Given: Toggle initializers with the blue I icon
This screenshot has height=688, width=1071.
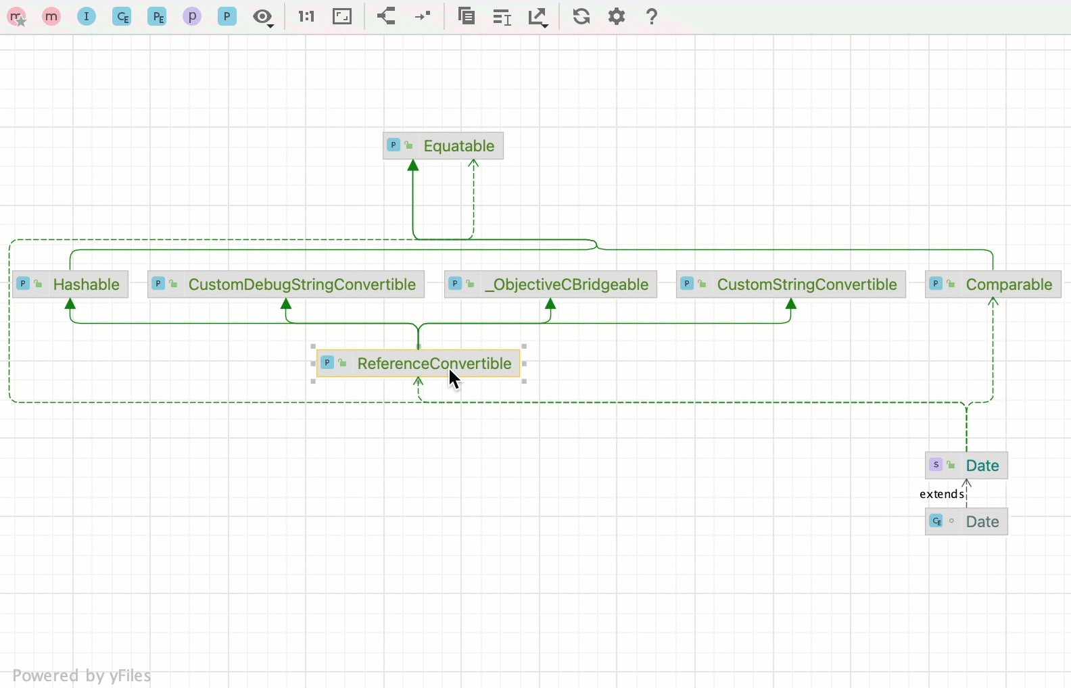Looking at the screenshot, I should pyautogui.click(x=87, y=16).
